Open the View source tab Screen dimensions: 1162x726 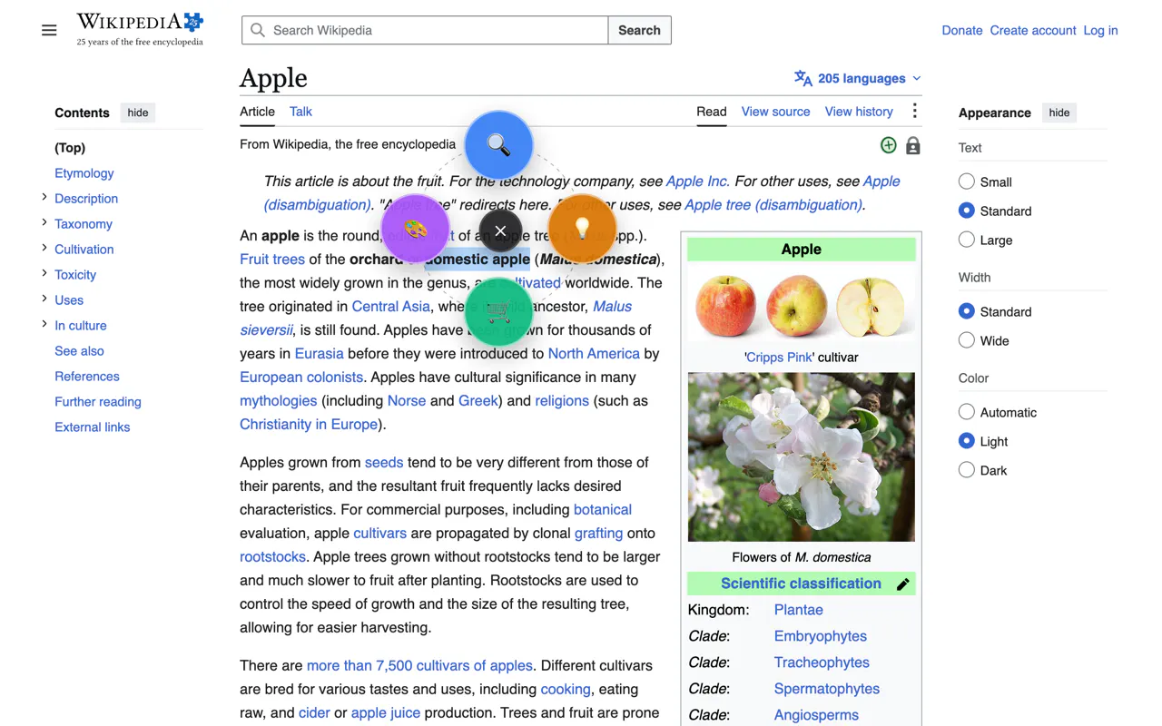point(775,112)
